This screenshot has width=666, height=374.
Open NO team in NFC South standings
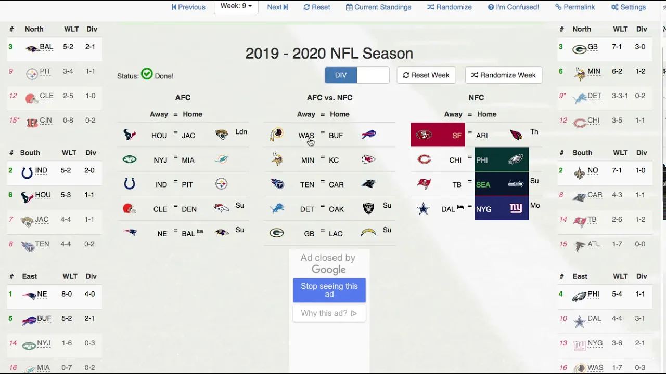(x=593, y=170)
